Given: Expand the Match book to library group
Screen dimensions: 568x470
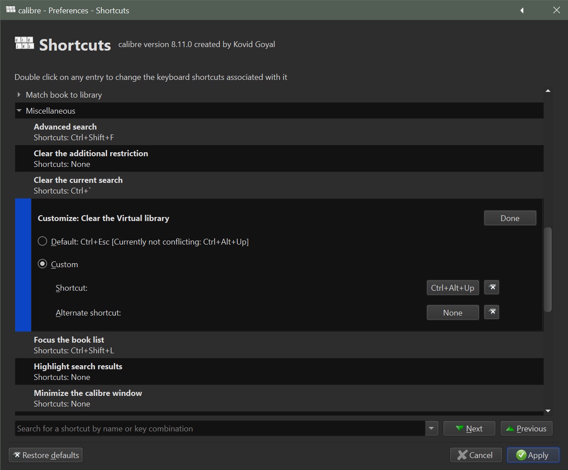Looking at the screenshot, I should (x=19, y=95).
